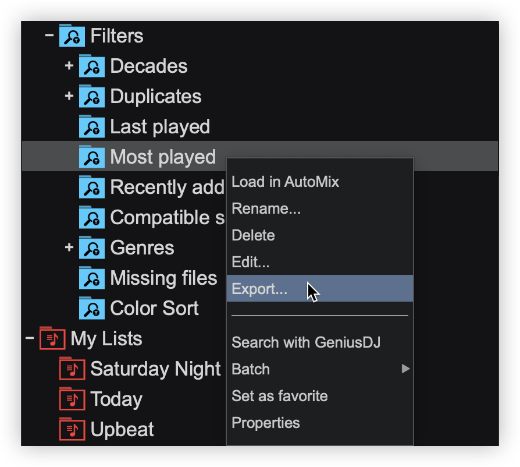Click the Duplicates filter folder icon
The image size is (520, 467).
(x=91, y=97)
